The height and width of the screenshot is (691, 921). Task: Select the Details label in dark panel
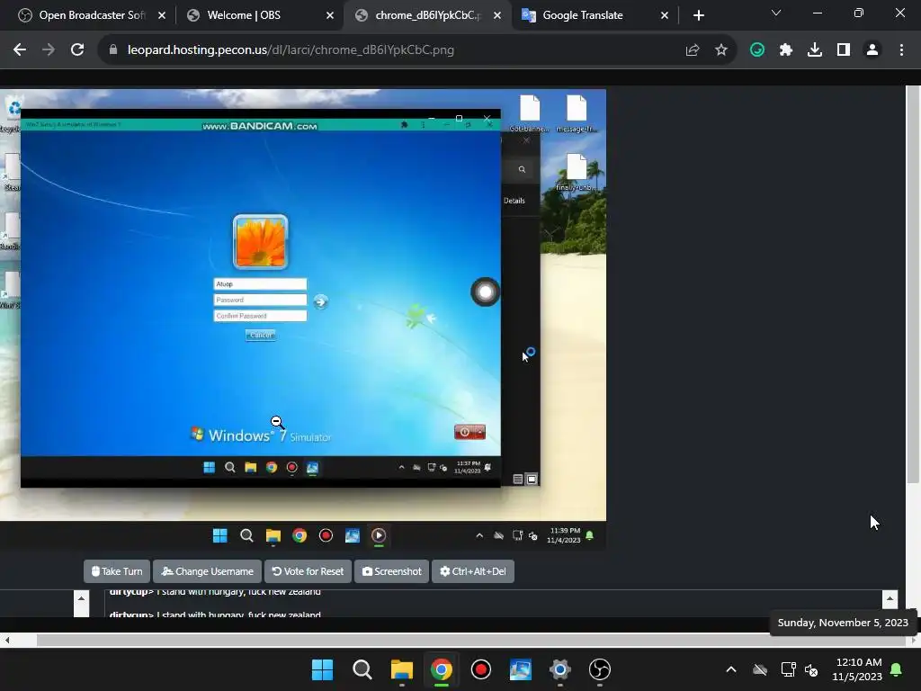coord(514,201)
